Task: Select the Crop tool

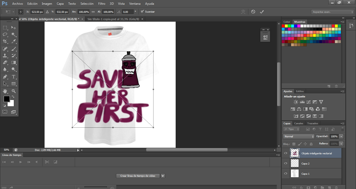Action: (x=5, y=41)
